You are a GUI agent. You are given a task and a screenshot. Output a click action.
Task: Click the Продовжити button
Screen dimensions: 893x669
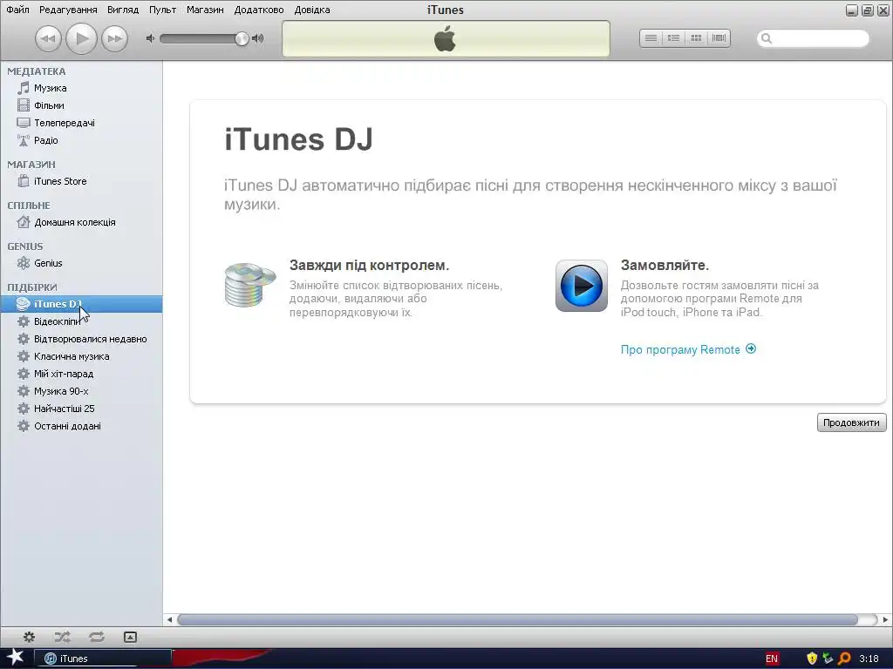pos(851,422)
